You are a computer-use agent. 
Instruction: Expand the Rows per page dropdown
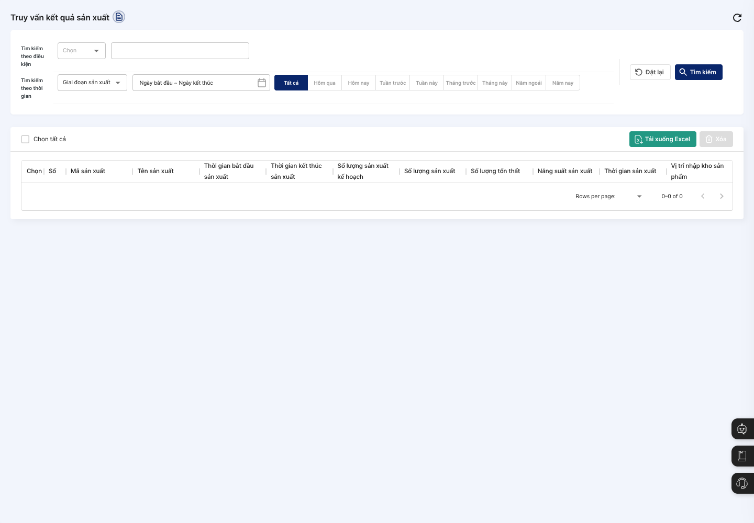click(x=639, y=196)
